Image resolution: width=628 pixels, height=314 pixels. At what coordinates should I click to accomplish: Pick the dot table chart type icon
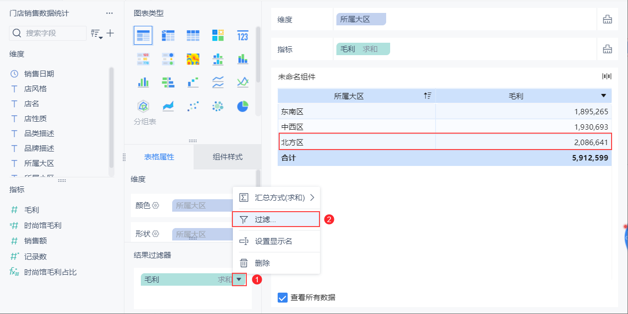(x=168, y=59)
